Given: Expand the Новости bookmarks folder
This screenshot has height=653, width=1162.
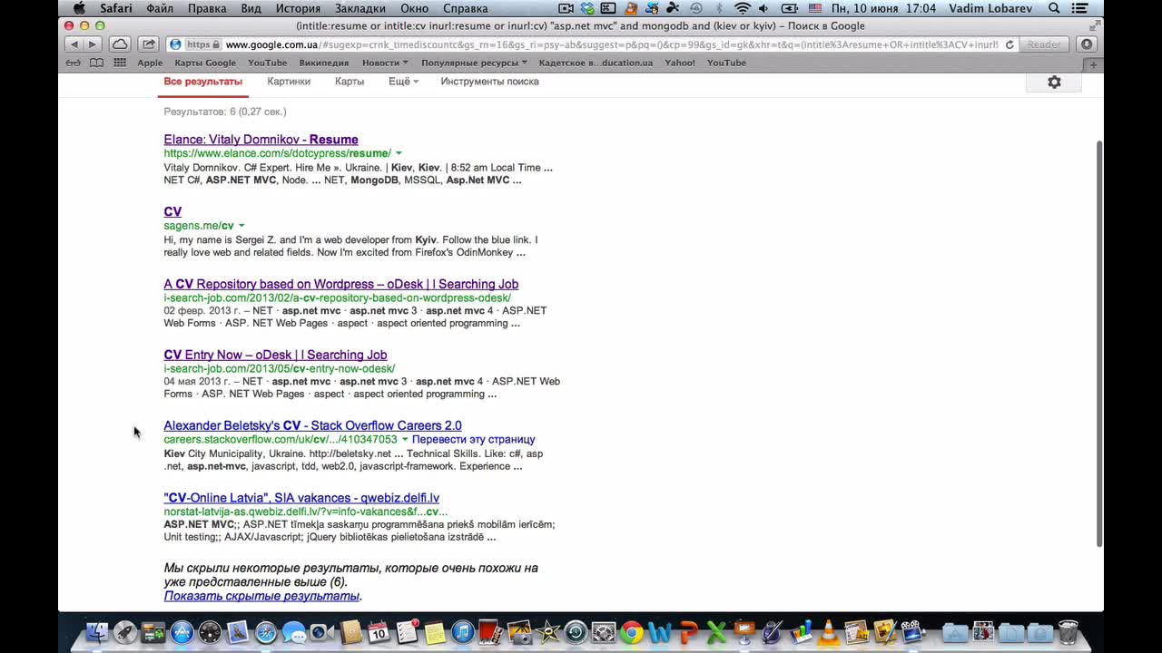Looking at the screenshot, I should coord(385,63).
